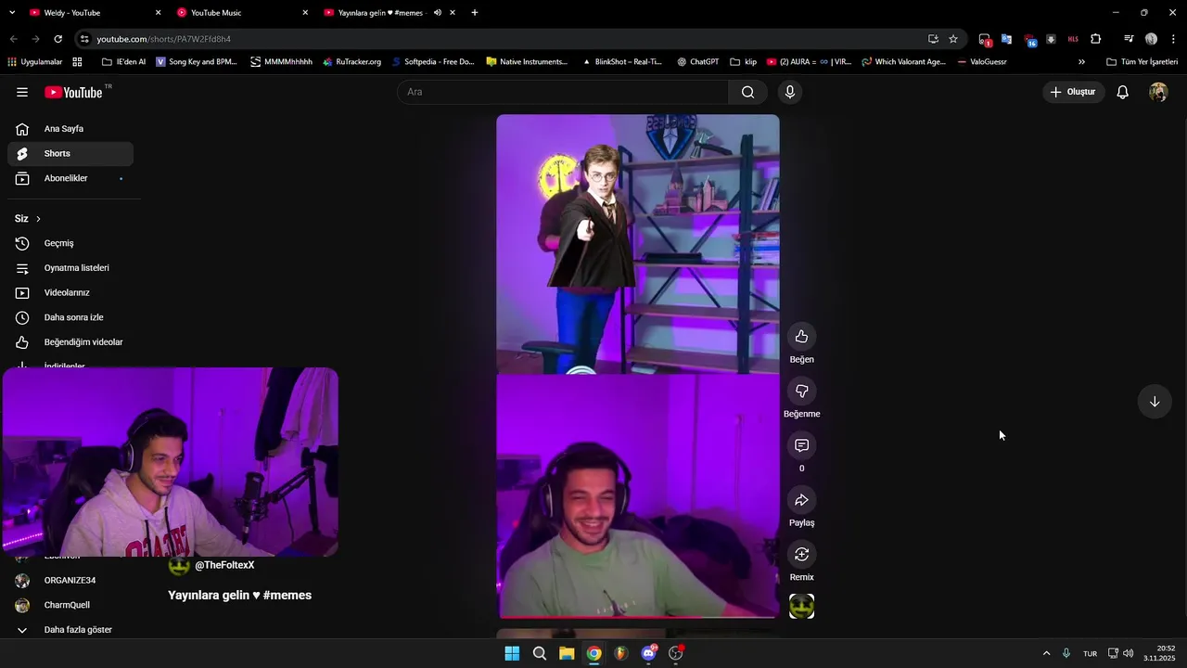The image size is (1187, 668).
Task: Open Beğendiğim videolar list
Action: (70, 342)
